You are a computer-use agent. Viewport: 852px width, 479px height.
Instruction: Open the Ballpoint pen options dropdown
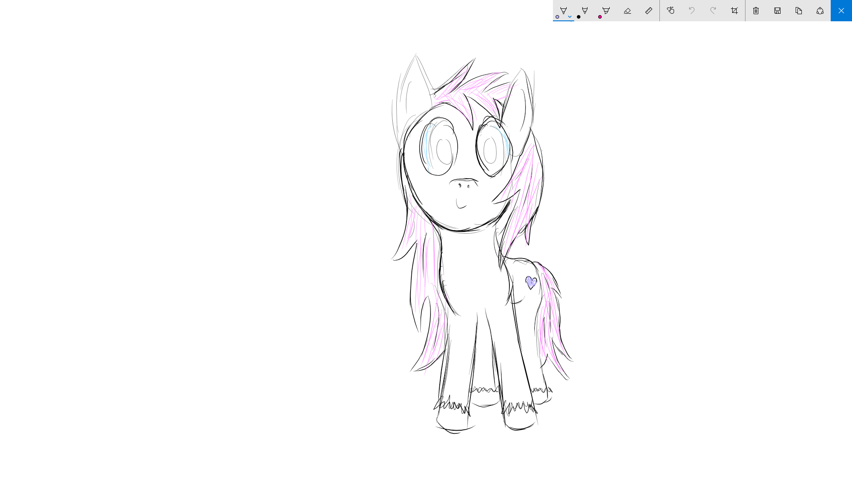pos(570,17)
